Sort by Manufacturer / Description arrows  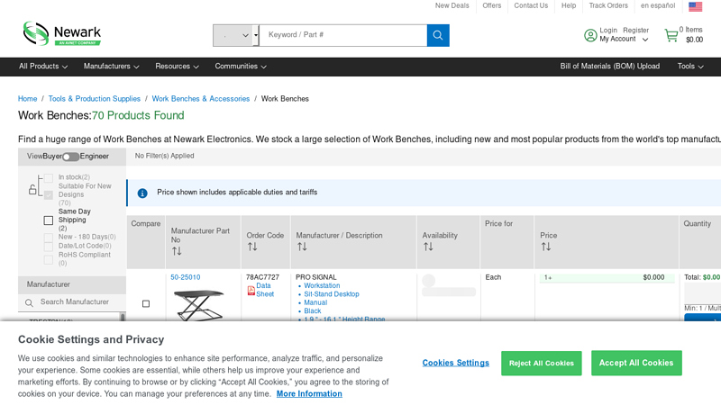[302, 247]
